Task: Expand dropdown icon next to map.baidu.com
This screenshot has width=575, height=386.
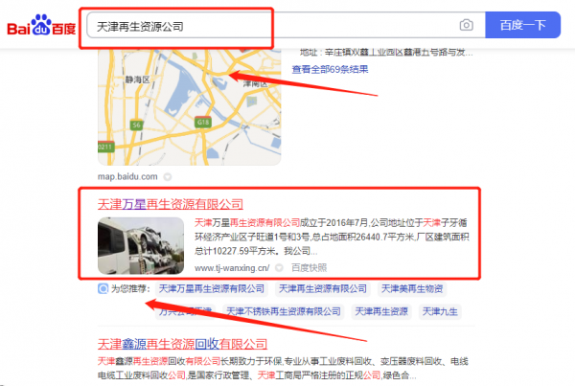Action: (167, 177)
